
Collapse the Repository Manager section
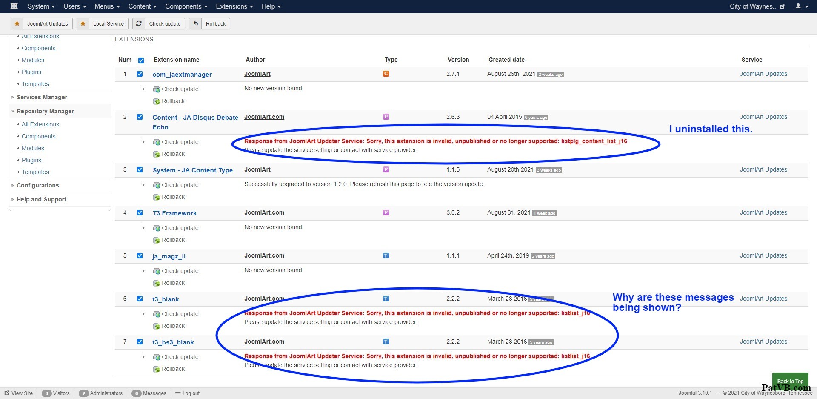coord(45,111)
